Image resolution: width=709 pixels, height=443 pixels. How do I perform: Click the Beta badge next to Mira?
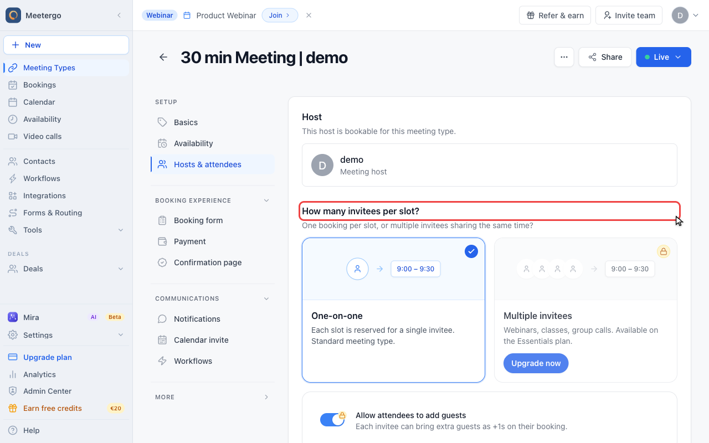coord(115,317)
